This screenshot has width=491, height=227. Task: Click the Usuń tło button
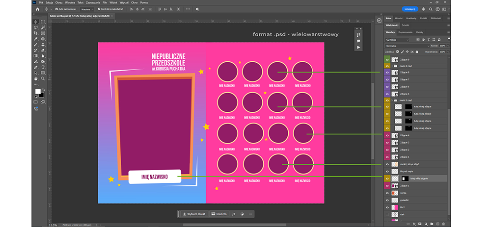click(x=219, y=214)
